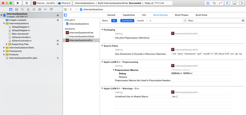
Task: Open the Breakpoint navigator
Action: pos(46,9)
